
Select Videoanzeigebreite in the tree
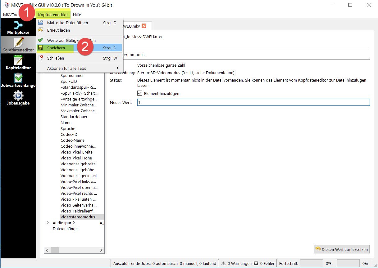(x=78, y=164)
